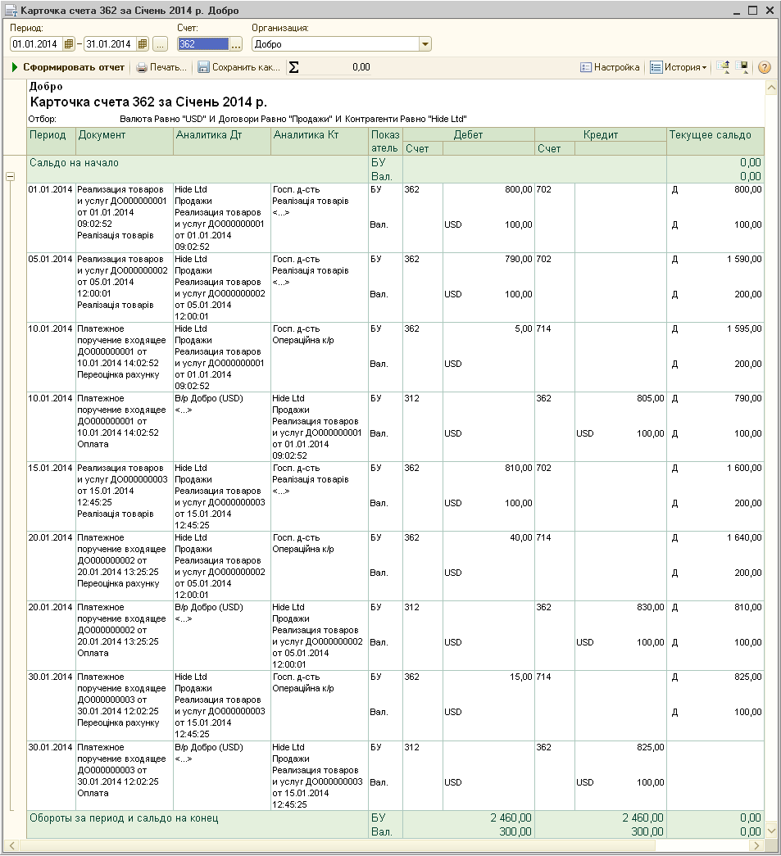Click the Кредит column header

(600, 135)
